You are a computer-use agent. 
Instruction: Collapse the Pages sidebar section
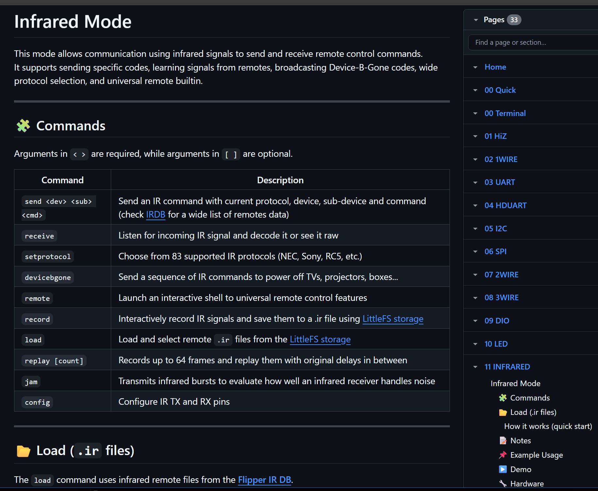pos(476,20)
